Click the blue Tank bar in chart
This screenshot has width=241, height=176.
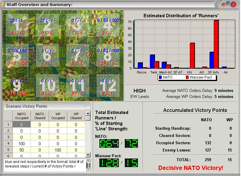(x=152, y=62)
